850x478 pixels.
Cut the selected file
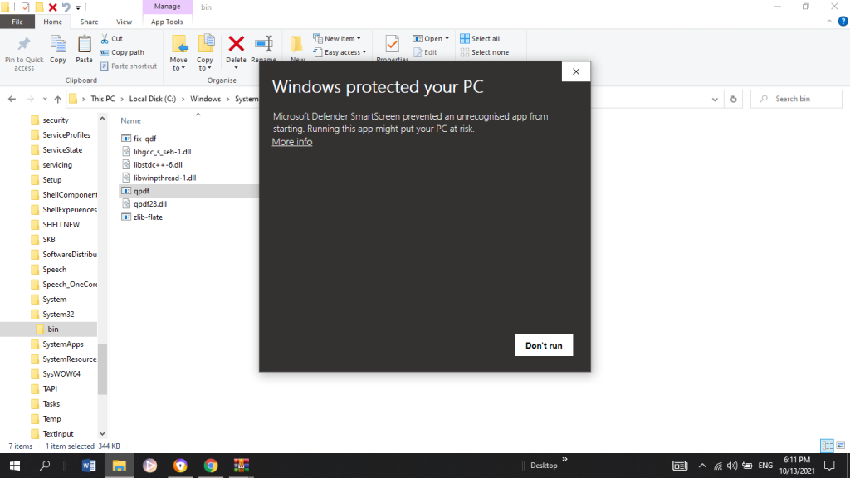112,38
